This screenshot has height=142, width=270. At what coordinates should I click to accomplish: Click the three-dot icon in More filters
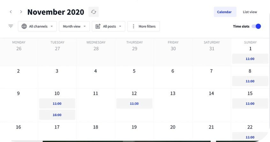pyautogui.click(x=133, y=26)
